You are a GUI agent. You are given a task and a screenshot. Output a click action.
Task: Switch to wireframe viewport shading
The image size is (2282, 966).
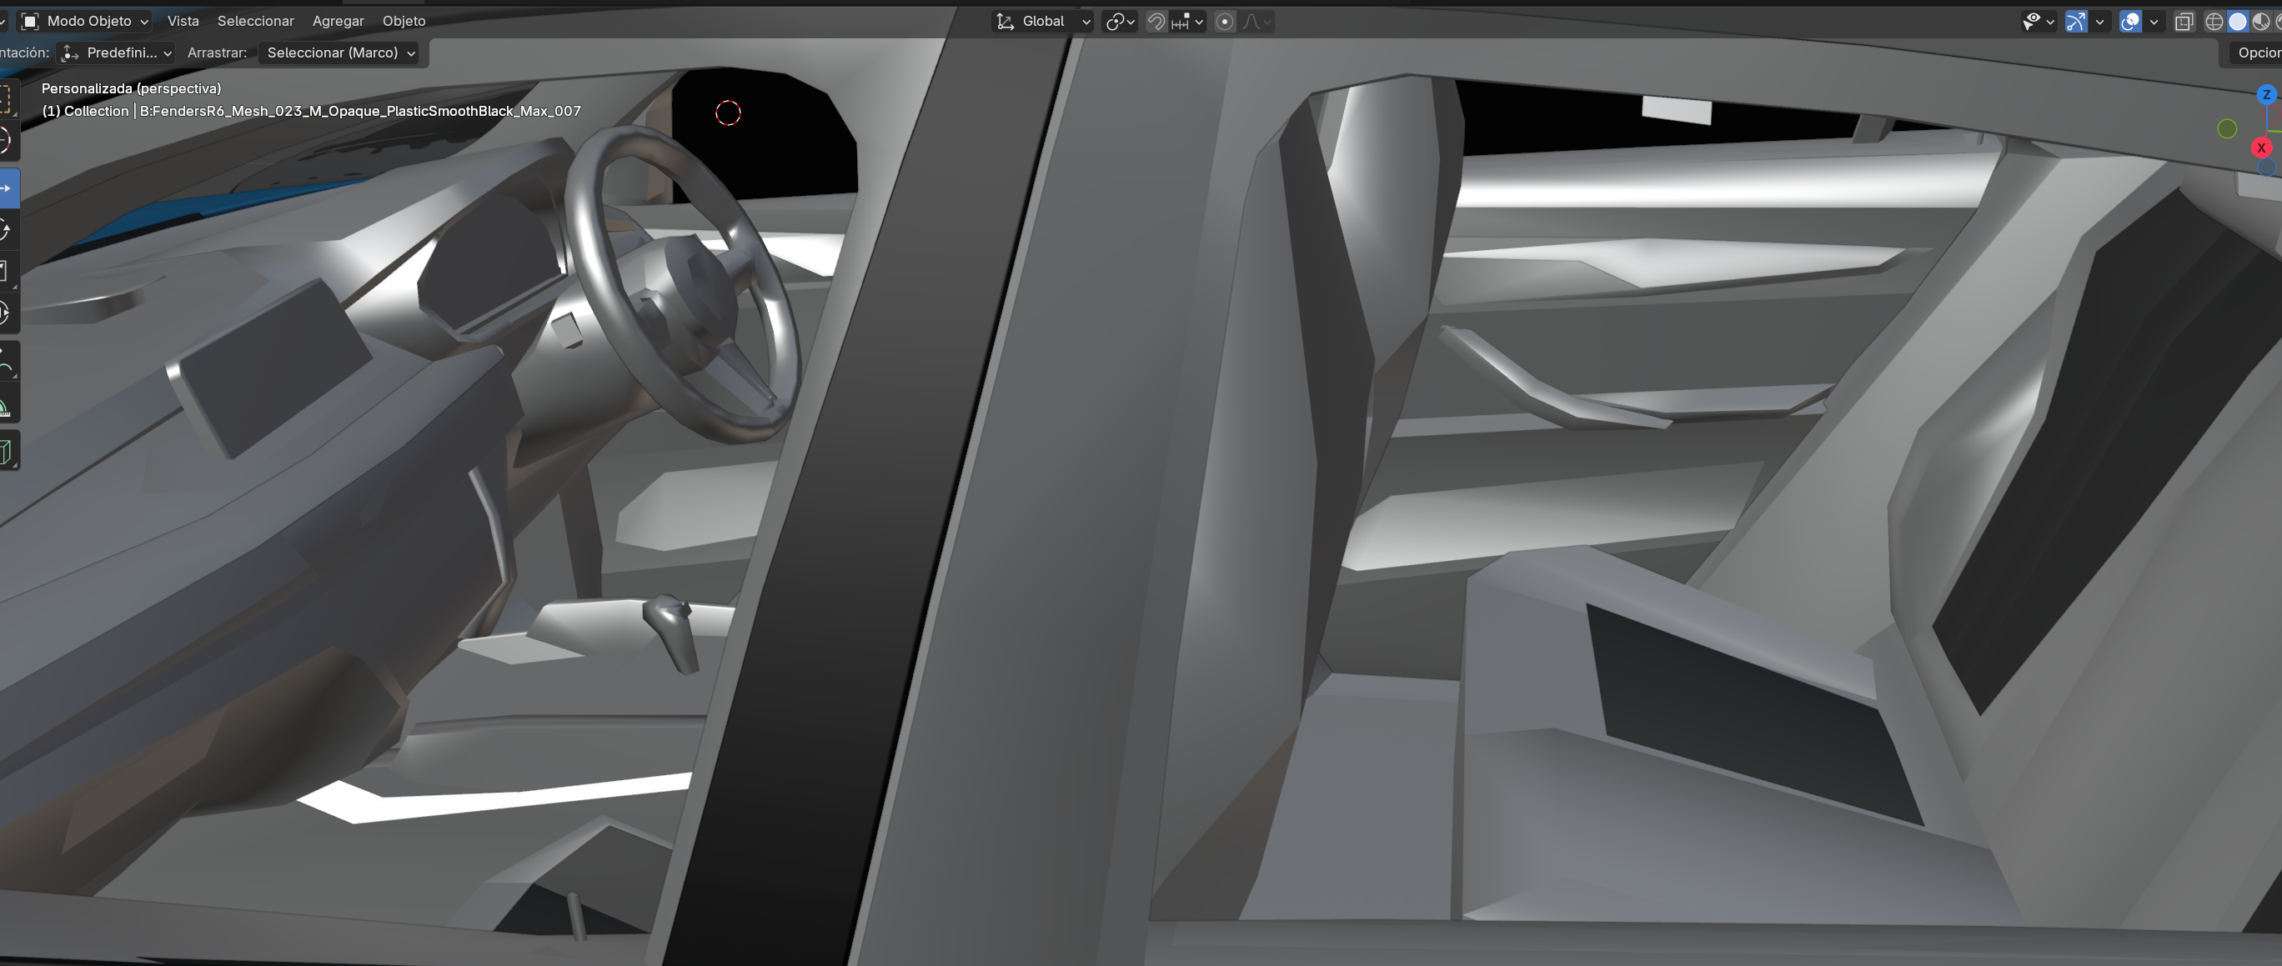pyautogui.click(x=2214, y=21)
